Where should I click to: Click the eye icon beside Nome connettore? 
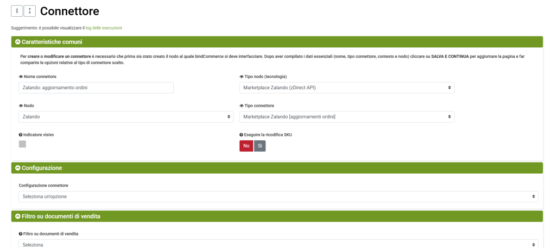(20, 76)
